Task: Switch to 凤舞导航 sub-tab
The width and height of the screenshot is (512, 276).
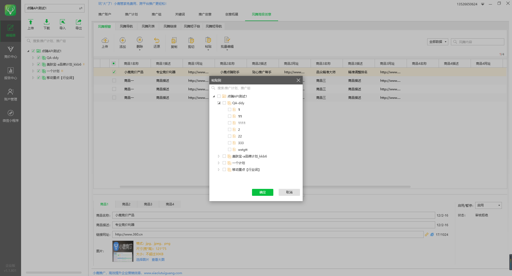Action: pos(126,26)
